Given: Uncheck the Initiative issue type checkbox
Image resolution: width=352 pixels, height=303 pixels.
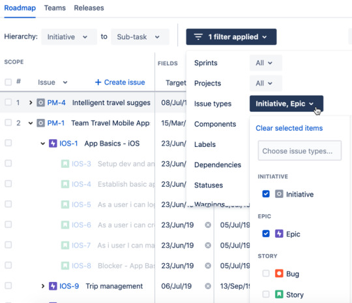Looking at the screenshot, I should coord(266,194).
